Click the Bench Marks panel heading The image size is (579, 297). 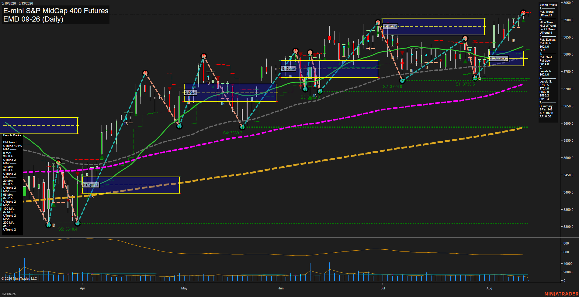12,135
